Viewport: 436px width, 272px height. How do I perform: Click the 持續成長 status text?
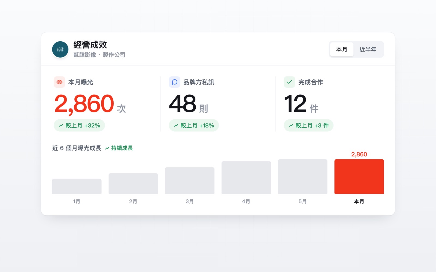pyautogui.click(x=122, y=148)
